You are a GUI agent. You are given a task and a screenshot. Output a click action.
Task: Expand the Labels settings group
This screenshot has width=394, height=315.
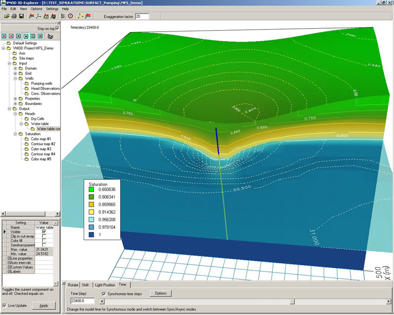[9, 271]
